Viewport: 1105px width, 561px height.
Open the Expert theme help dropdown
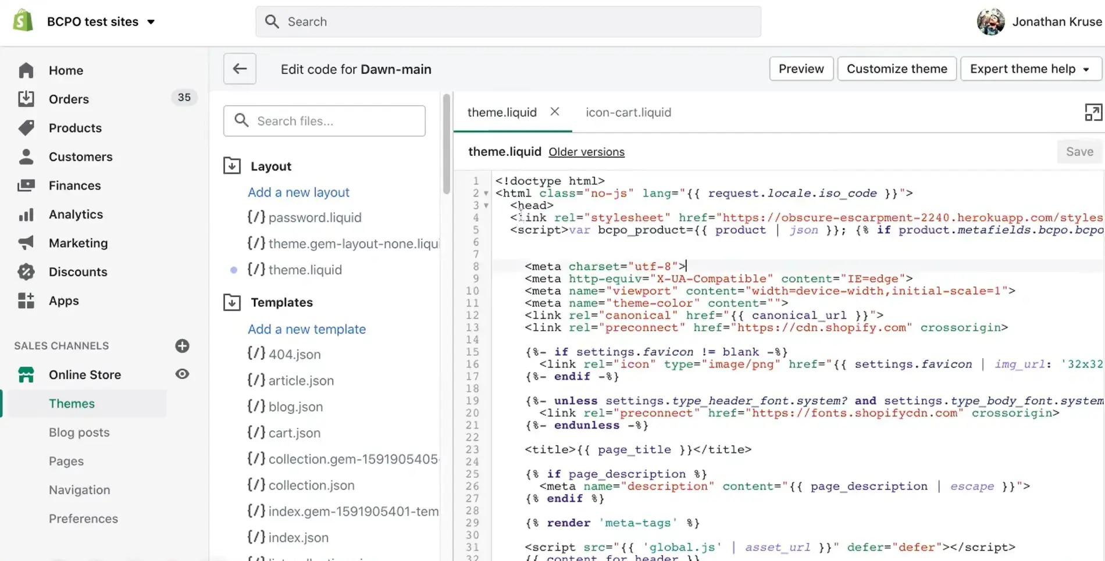[x=1031, y=69]
